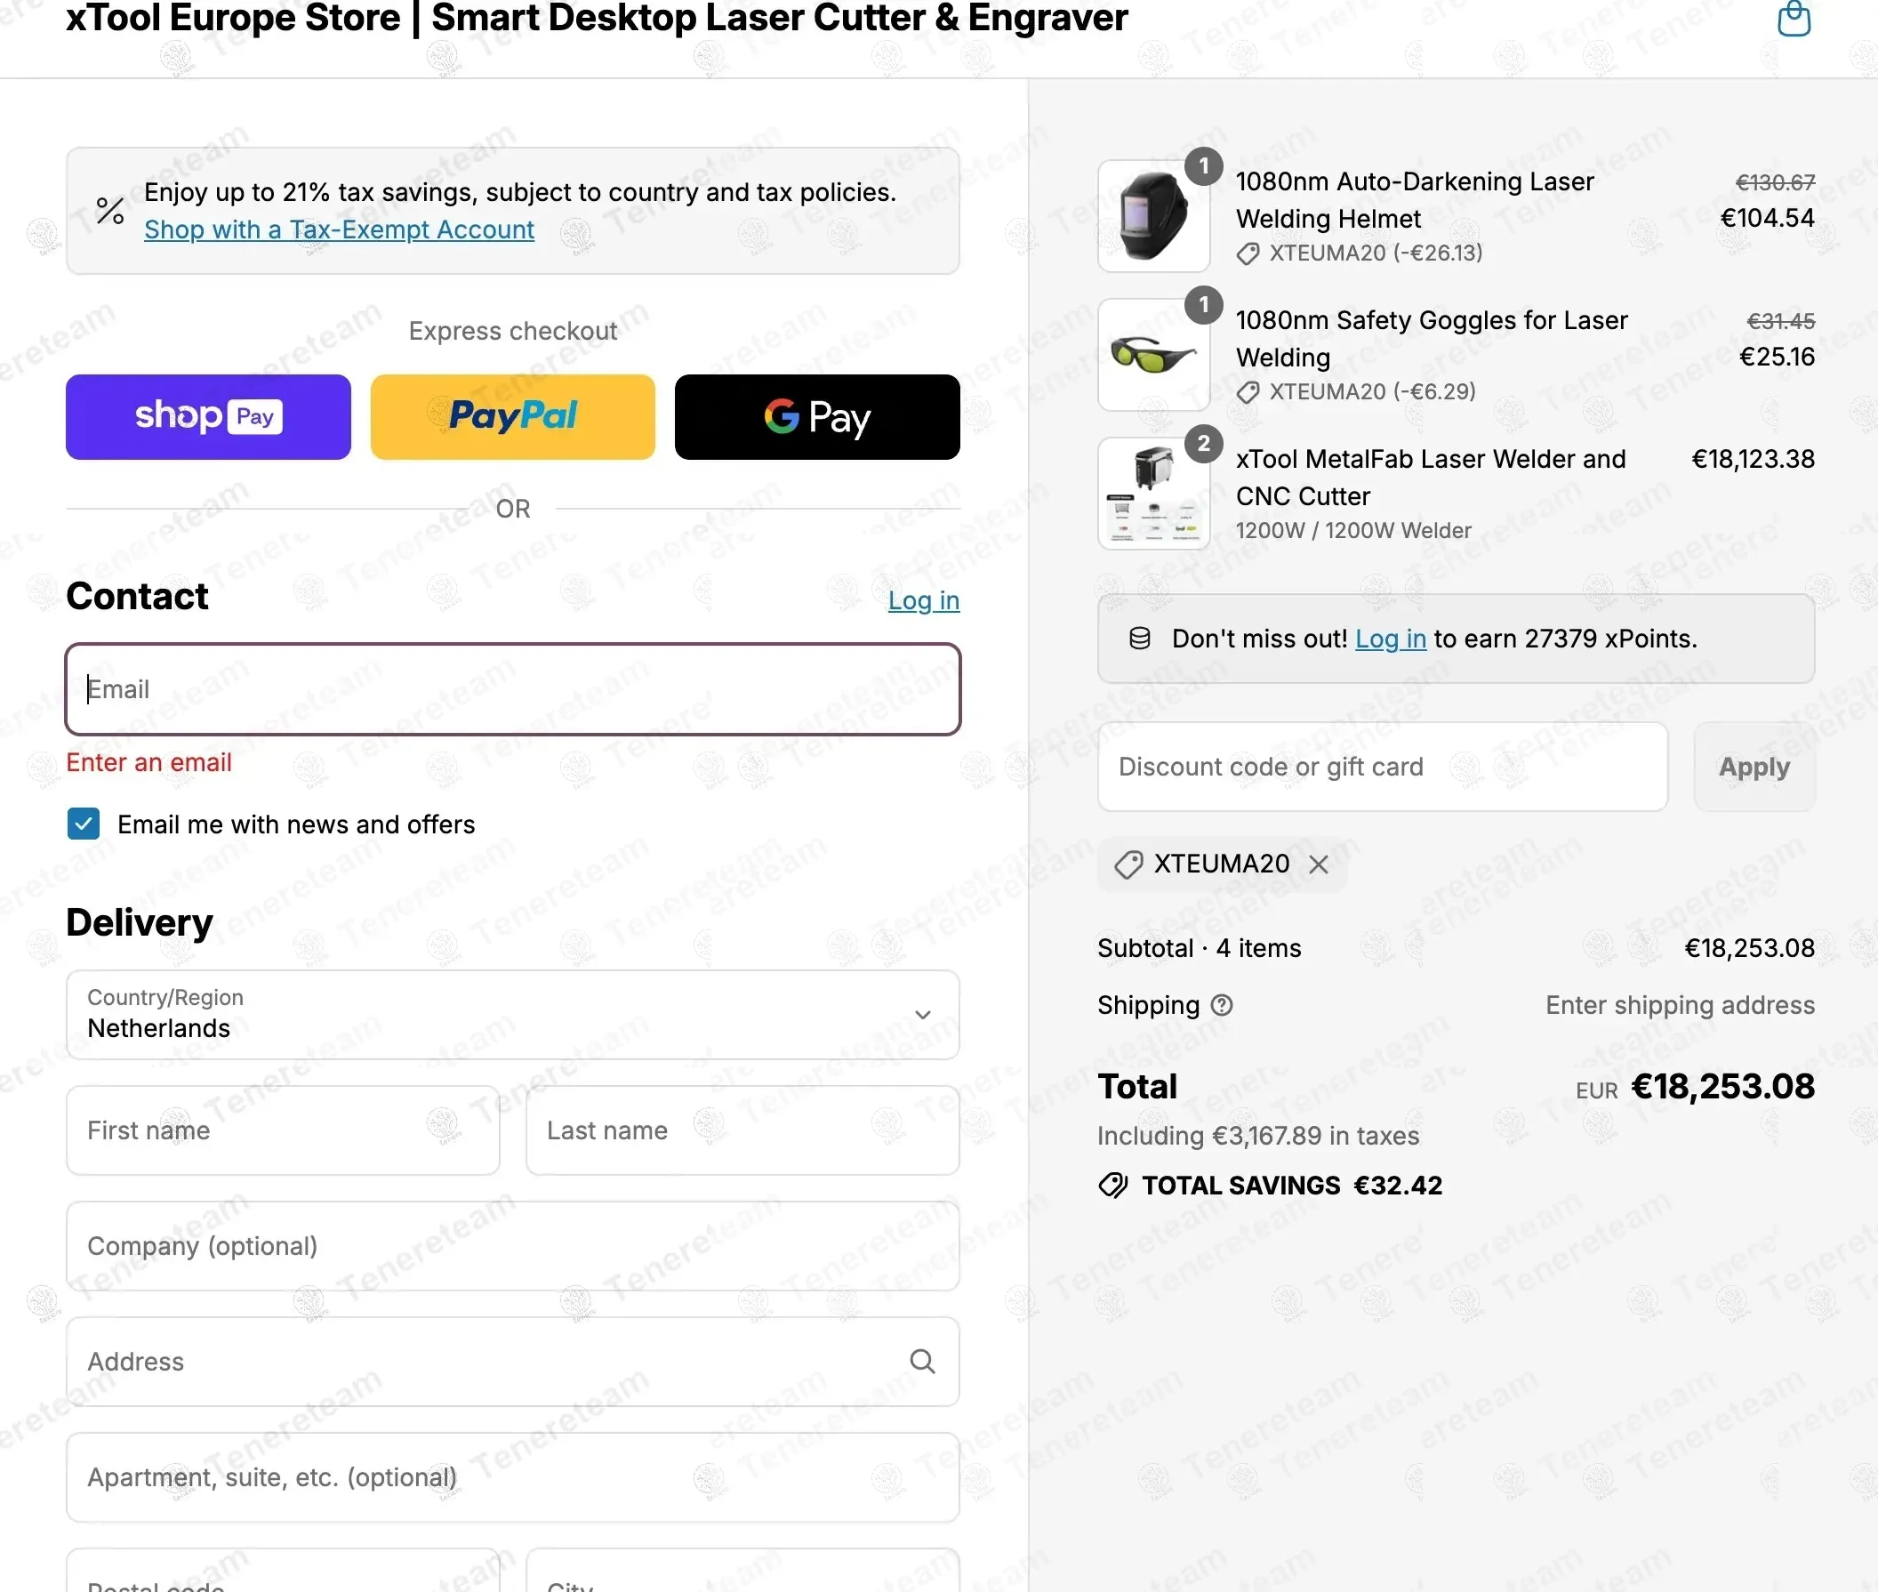Click the country dropdown chevron arrow

pyautogui.click(x=922, y=1015)
